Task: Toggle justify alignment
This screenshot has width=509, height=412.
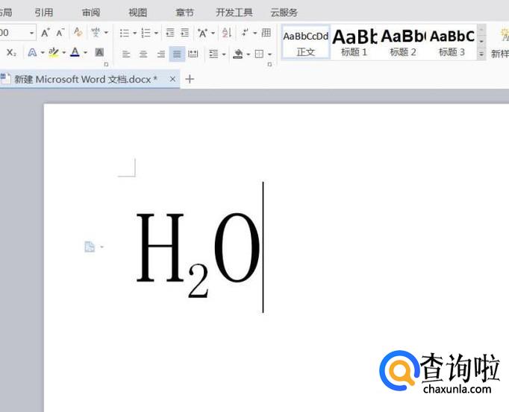Action: pos(177,54)
